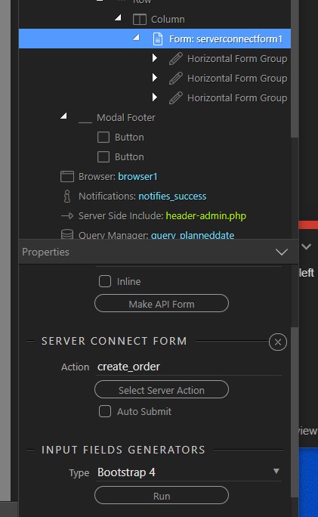Select the first Button under Modal Footer

[x=121, y=137]
